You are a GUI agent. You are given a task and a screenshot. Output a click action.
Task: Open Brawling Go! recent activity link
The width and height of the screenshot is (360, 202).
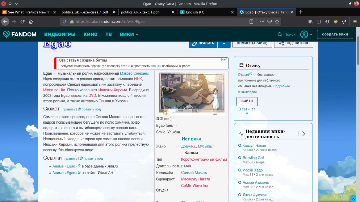tap(253, 158)
